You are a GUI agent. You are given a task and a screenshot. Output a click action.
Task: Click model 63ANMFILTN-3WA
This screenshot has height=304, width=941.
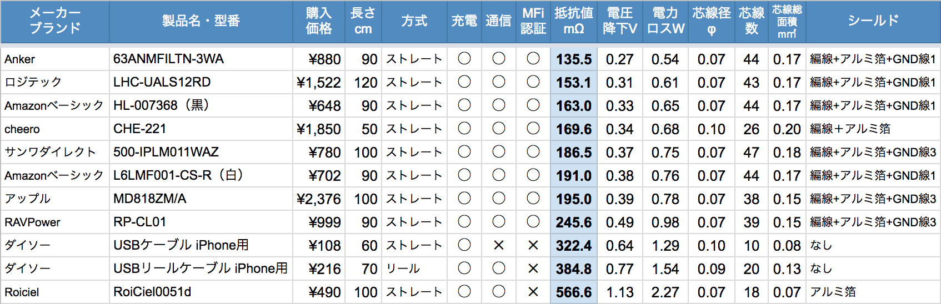click(x=168, y=59)
